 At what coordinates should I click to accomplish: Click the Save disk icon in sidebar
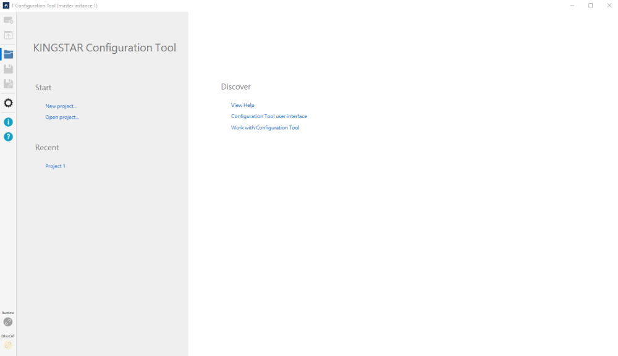[x=8, y=69]
